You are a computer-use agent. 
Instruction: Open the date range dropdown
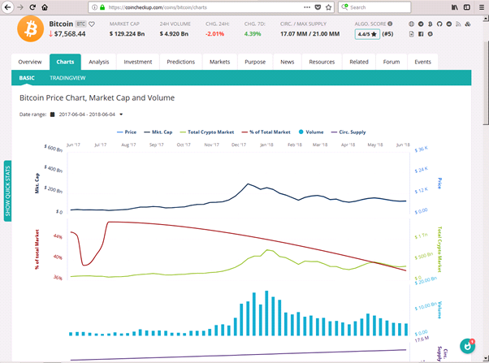pos(121,115)
